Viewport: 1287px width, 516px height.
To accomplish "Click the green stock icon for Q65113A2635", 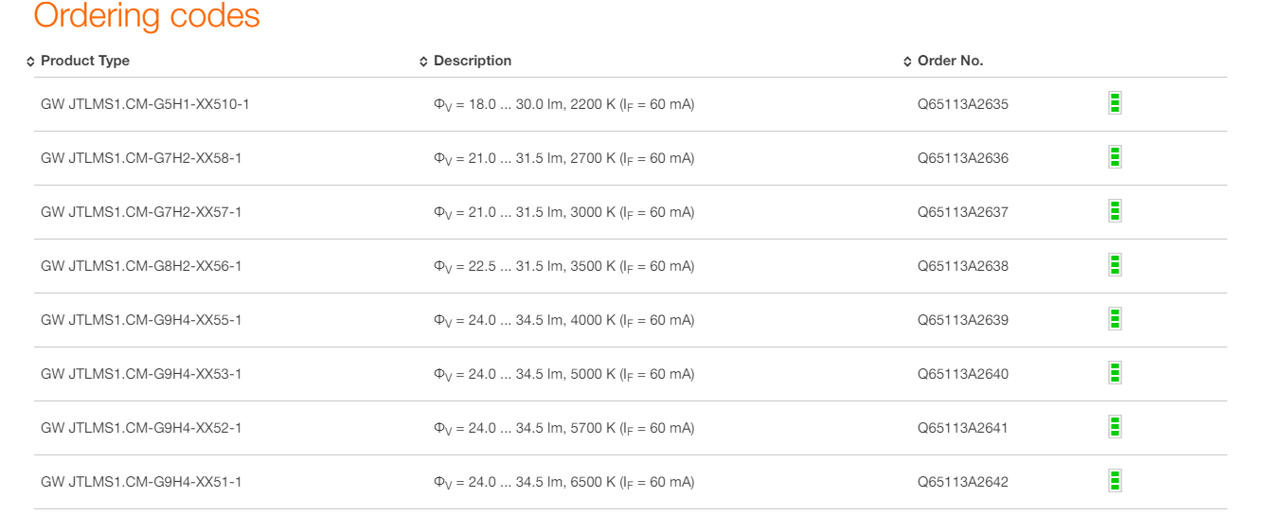I will pyautogui.click(x=1115, y=103).
